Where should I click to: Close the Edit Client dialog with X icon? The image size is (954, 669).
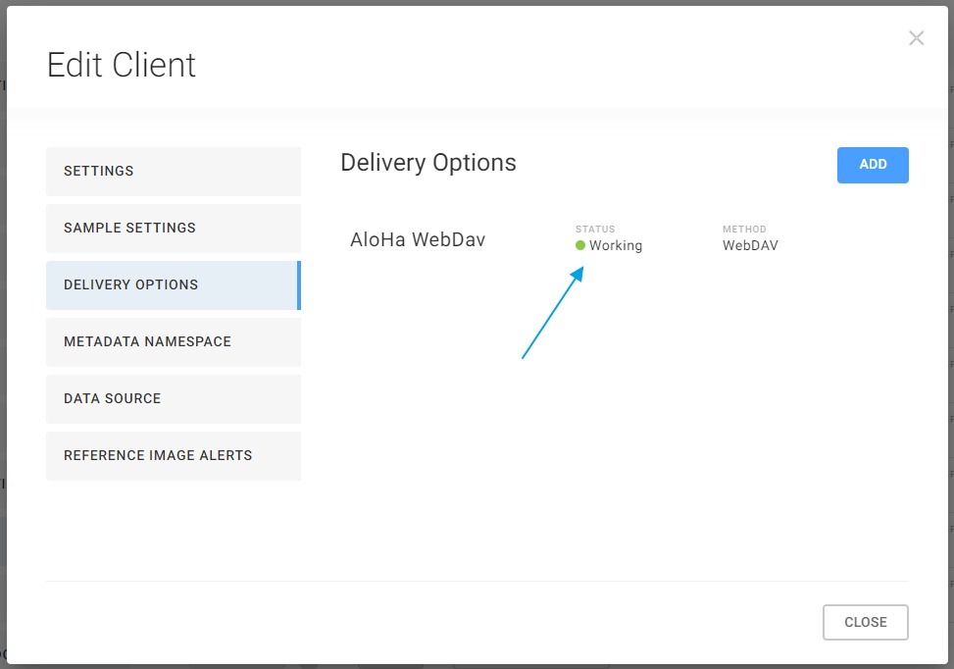916,38
